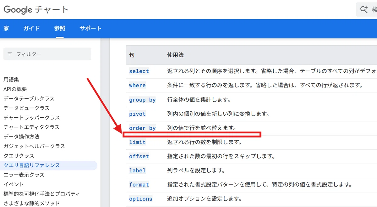Open データビュークラス in the sidebar

pyautogui.click(x=26, y=108)
